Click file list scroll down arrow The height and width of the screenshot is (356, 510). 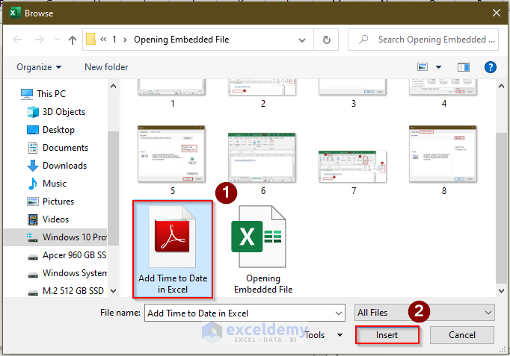[501, 291]
